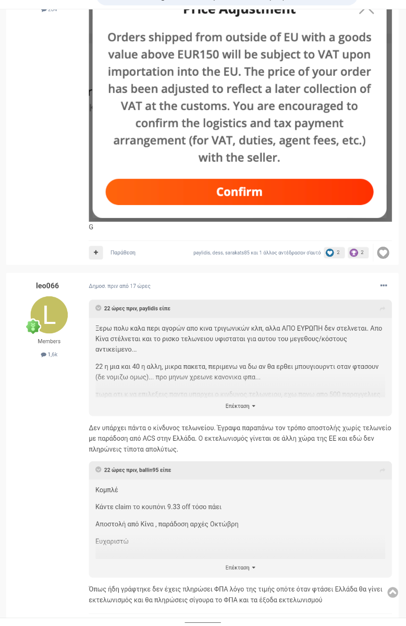Click the share arrow on ballin95 quote
406x626 pixels.
(x=383, y=471)
